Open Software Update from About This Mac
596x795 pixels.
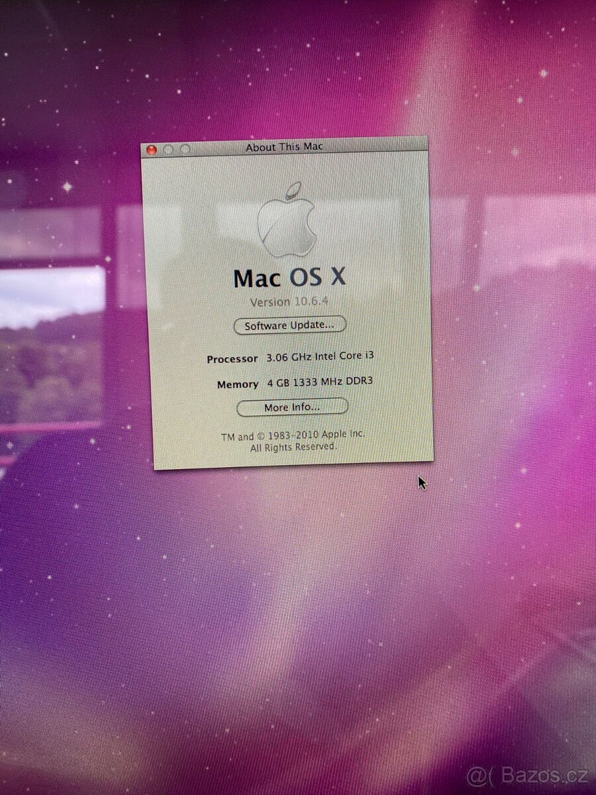click(289, 325)
